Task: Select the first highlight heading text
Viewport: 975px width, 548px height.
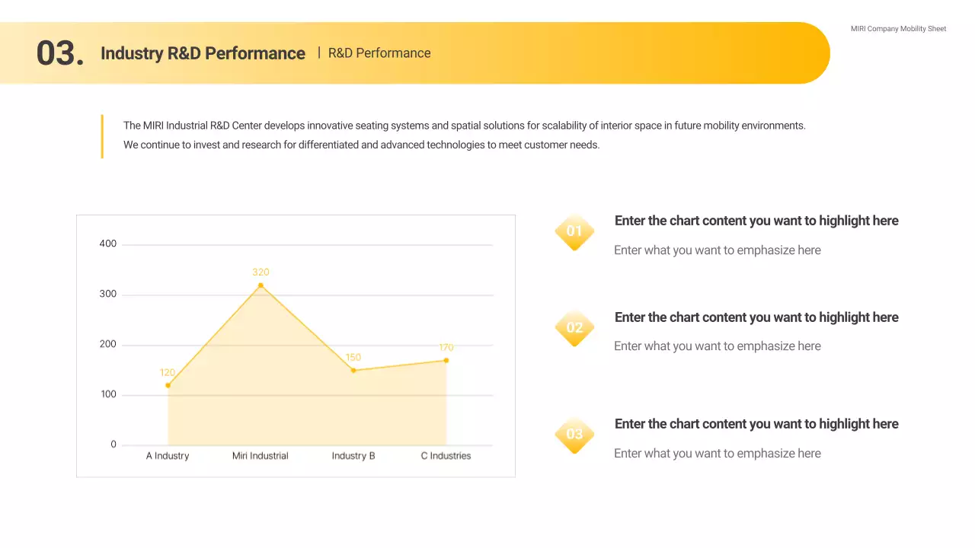Action: coord(756,221)
